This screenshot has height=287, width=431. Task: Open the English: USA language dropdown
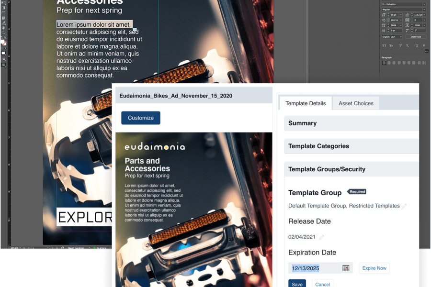[392, 37]
